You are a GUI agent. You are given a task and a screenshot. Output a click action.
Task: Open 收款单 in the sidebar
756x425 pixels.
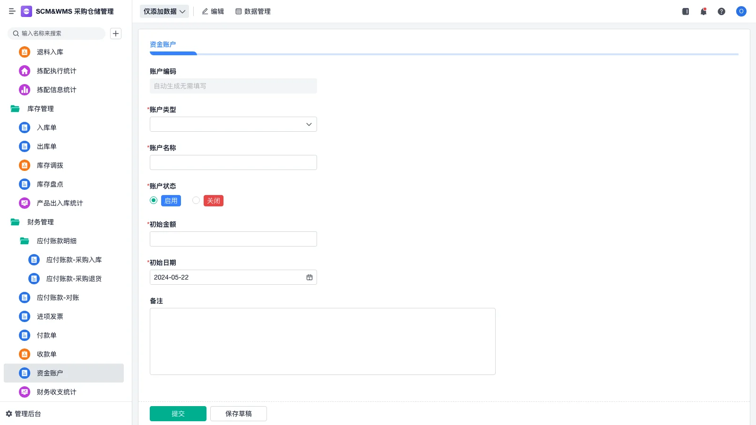coord(64,354)
